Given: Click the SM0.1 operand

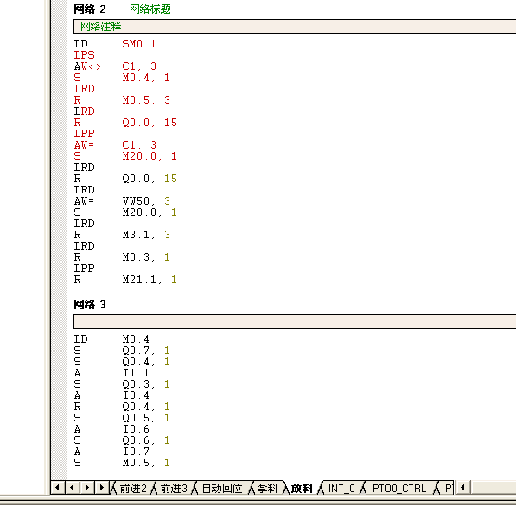Looking at the screenshot, I should tap(139, 44).
